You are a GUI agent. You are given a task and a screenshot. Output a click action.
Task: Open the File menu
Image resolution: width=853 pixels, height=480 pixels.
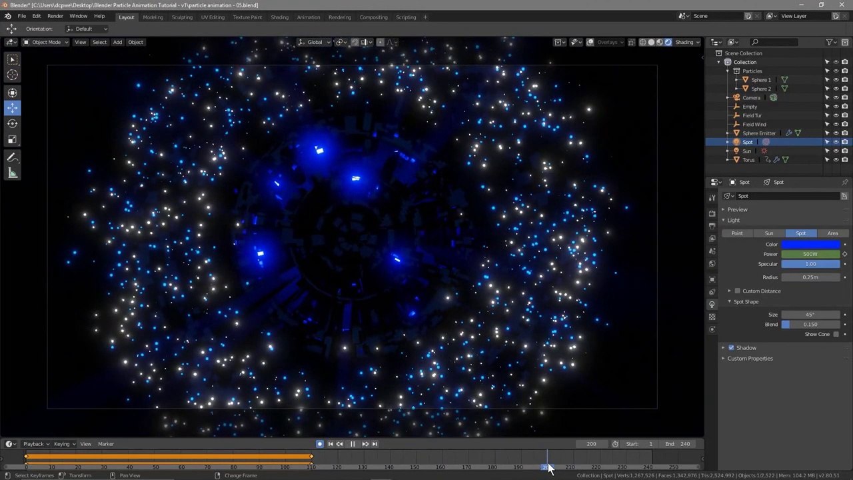(x=22, y=16)
